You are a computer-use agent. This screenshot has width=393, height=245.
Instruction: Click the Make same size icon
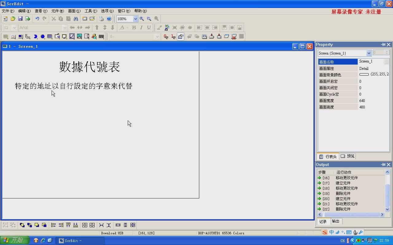point(133,225)
